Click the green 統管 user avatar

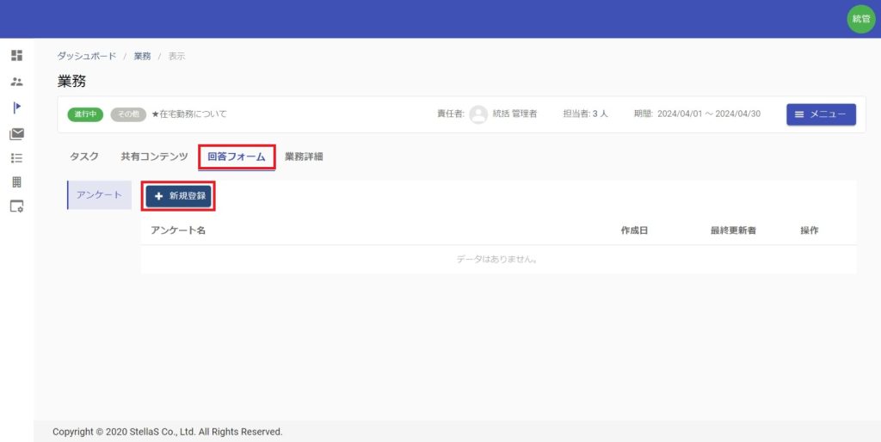click(x=860, y=19)
